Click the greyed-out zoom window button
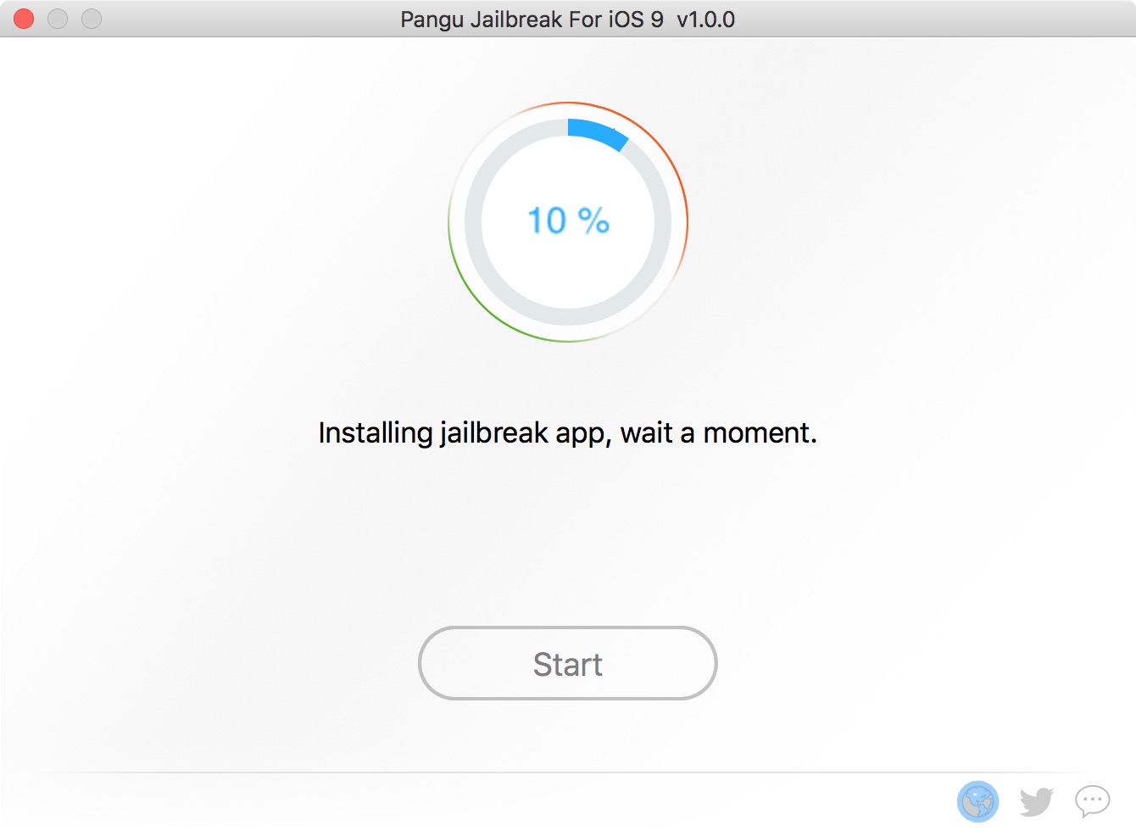The width and height of the screenshot is (1136, 831). [92, 19]
